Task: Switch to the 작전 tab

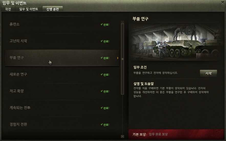Action: (8, 9)
